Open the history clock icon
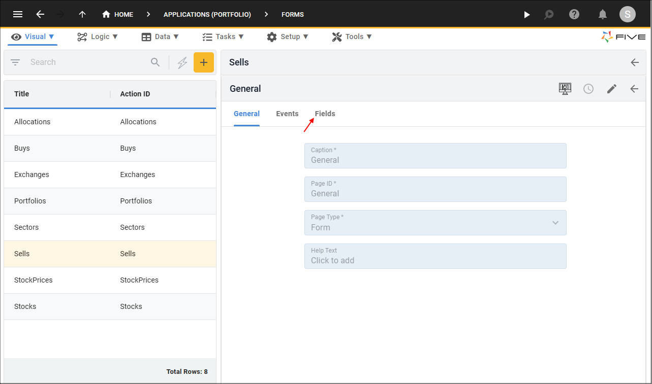Screen dimensions: 652x384 tap(588, 89)
